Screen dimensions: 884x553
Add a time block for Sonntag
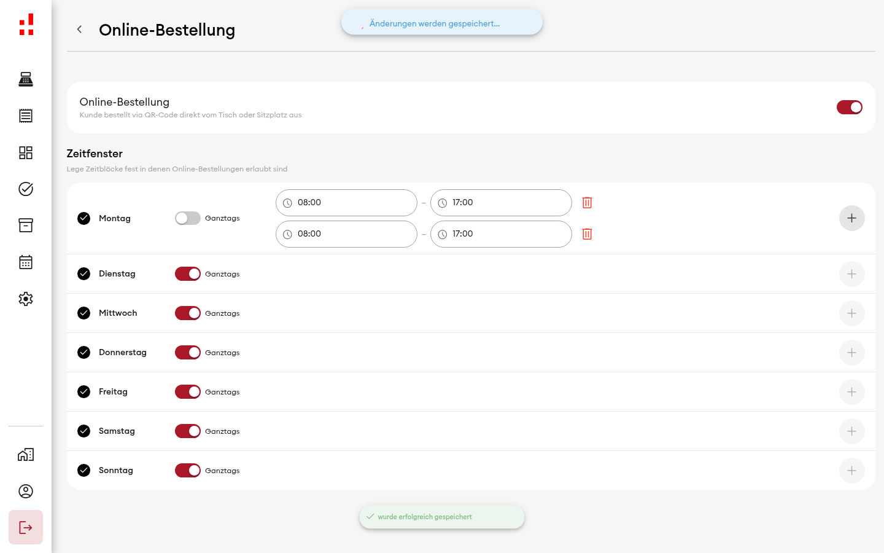851,471
